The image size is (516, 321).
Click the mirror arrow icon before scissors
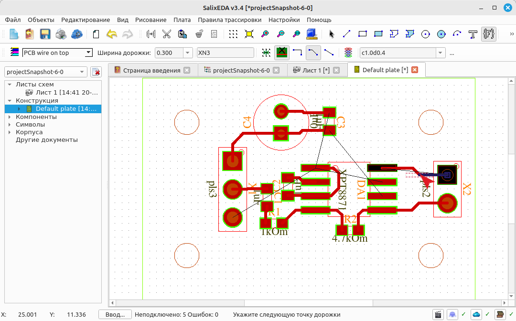pos(151,34)
